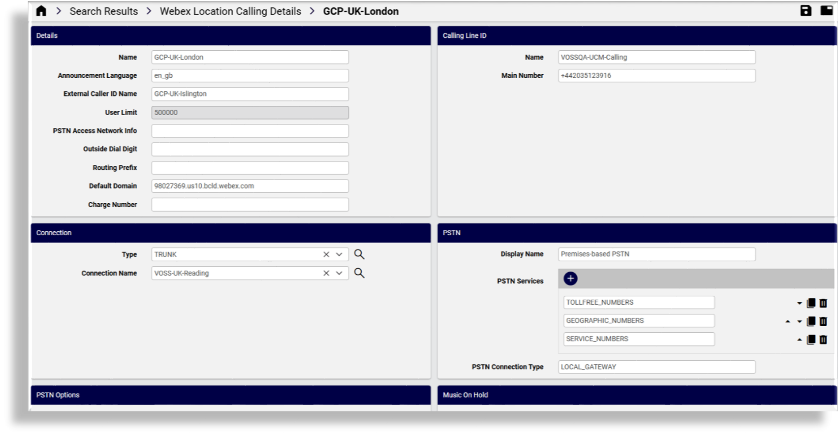839x436 pixels.
Task: Open Search Results breadcrumb link
Action: [x=104, y=11]
